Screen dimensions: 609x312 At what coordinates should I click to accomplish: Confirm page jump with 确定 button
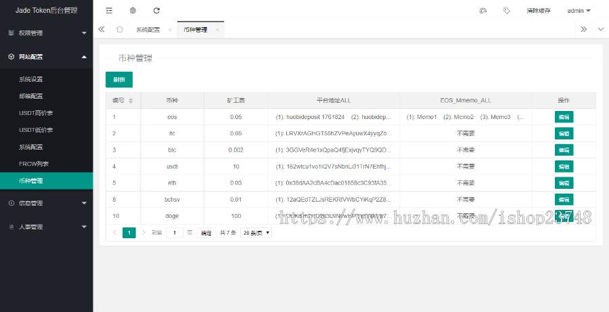[x=206, y=233]
